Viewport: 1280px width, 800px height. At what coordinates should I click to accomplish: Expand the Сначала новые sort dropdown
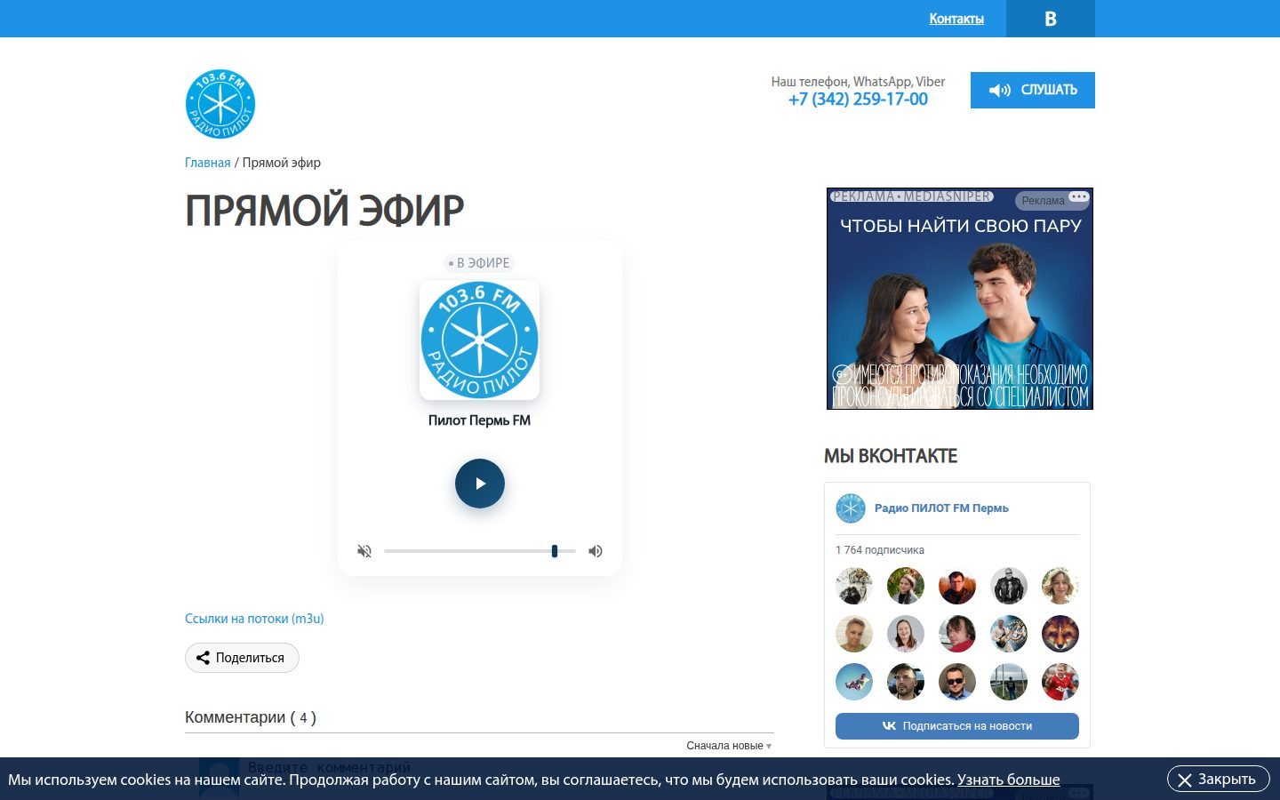click(729, 746)
